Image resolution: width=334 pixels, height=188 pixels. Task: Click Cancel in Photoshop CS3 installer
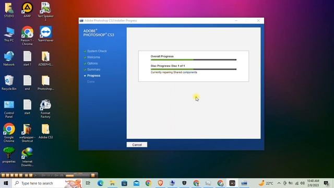tap(137, 145)
